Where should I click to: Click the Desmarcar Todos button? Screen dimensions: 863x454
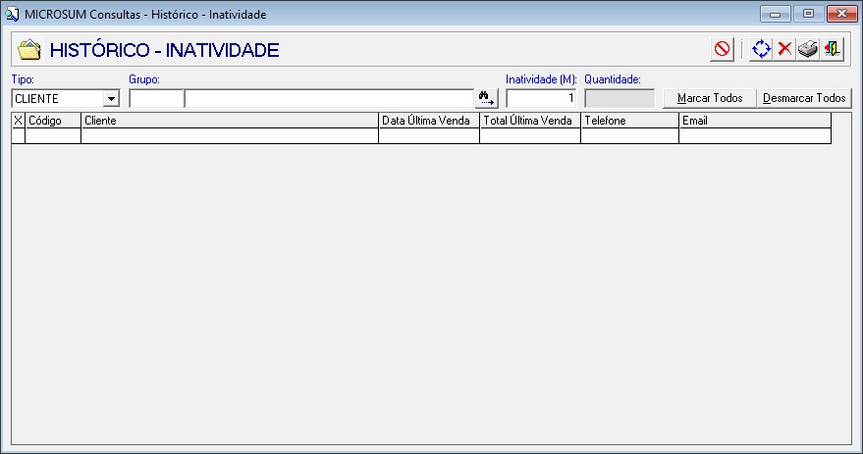[804, 98]
